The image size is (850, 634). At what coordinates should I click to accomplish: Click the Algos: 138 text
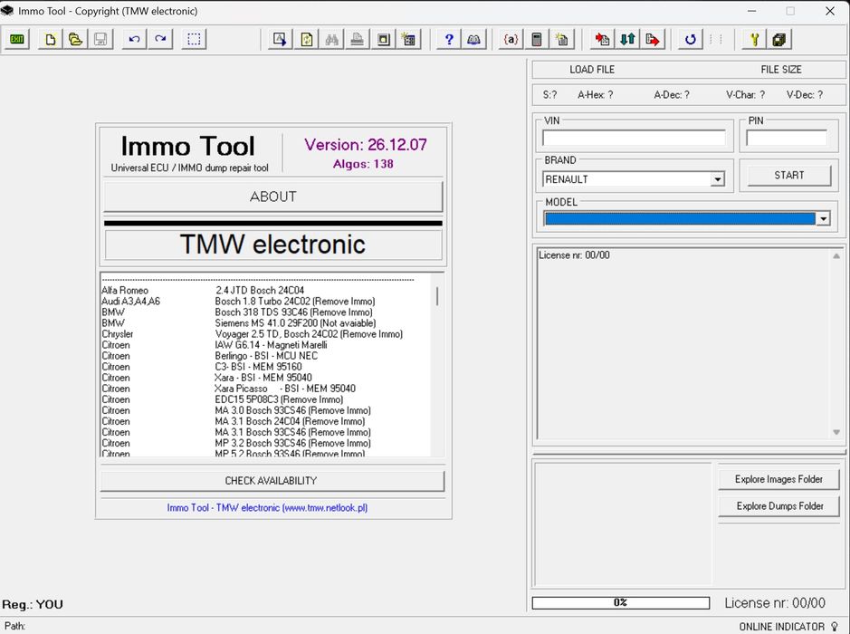[x=363, y=164]
